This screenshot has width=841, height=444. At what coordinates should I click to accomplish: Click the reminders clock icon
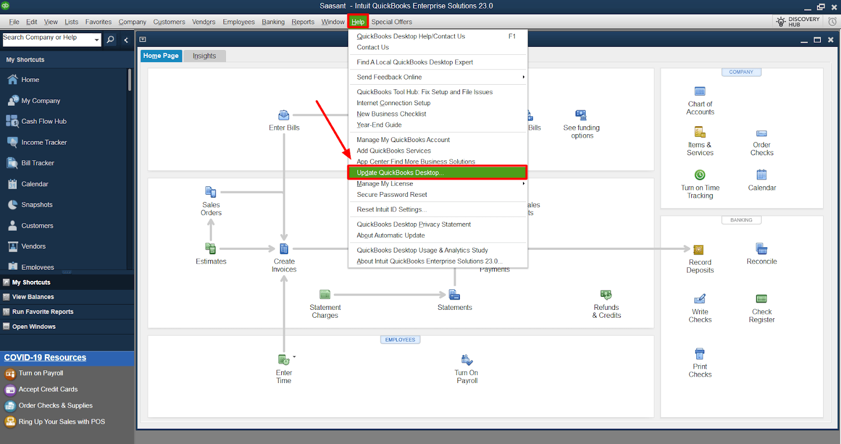(x=833, y=22)
